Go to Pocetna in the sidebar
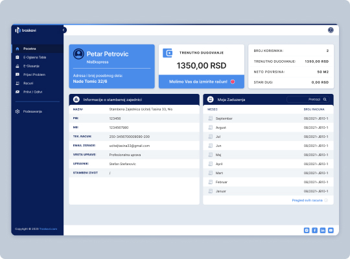The width and height of the screenshot is (350, 259). point(38,49)
